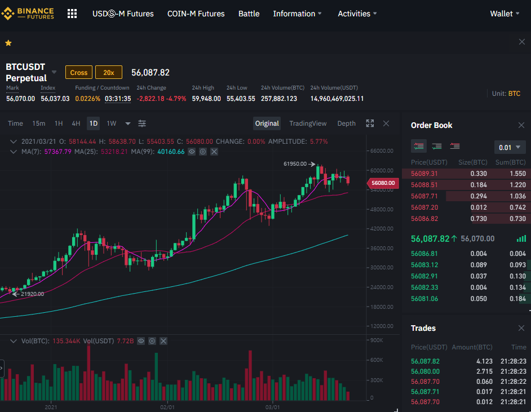Close the chart panel

point(386,123)
